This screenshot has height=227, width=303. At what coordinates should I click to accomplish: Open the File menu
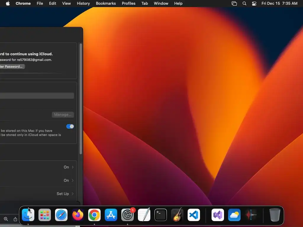click(x=40, y=4)
